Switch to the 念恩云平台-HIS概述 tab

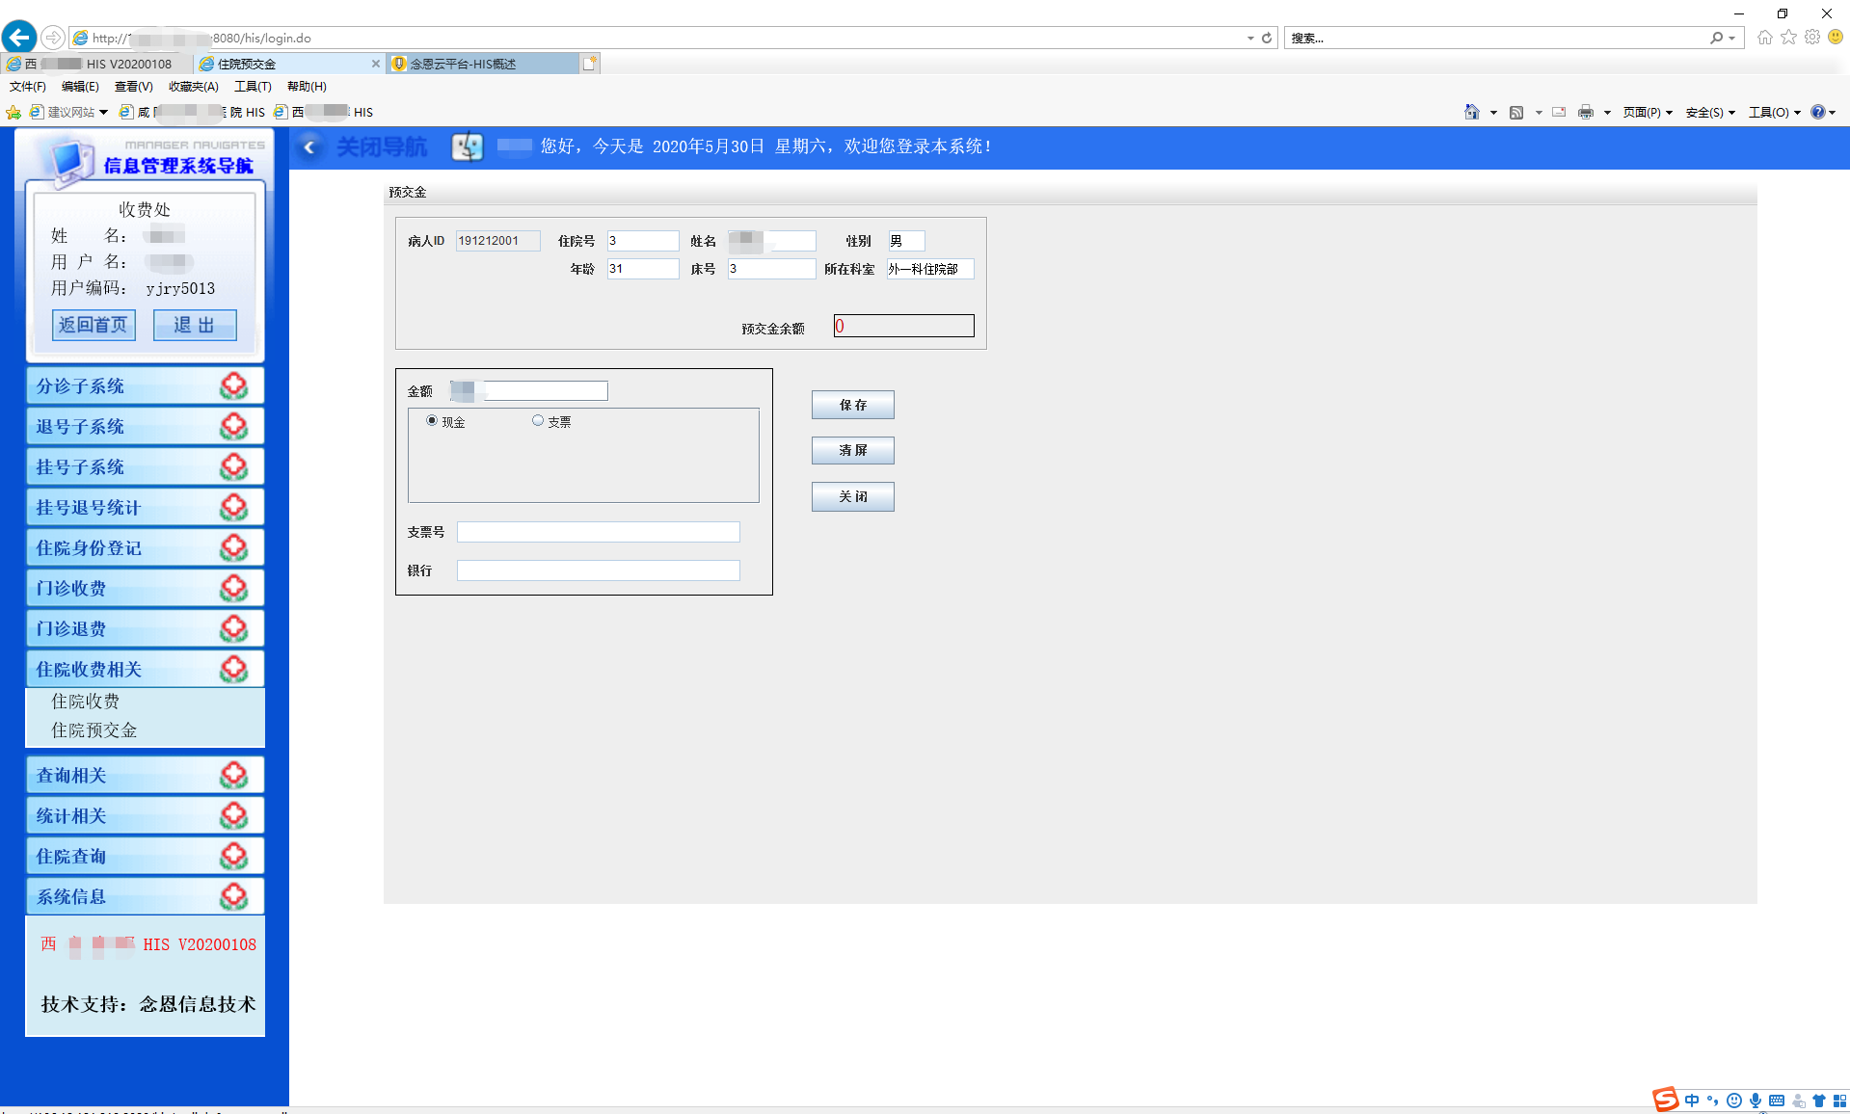coord(482,65)
